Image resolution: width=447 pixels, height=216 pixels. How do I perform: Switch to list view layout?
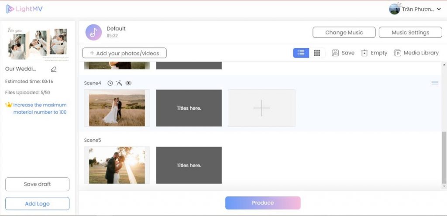(301, 53)
